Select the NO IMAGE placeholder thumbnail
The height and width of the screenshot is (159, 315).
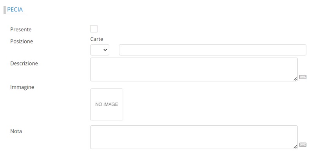(107, 105)
